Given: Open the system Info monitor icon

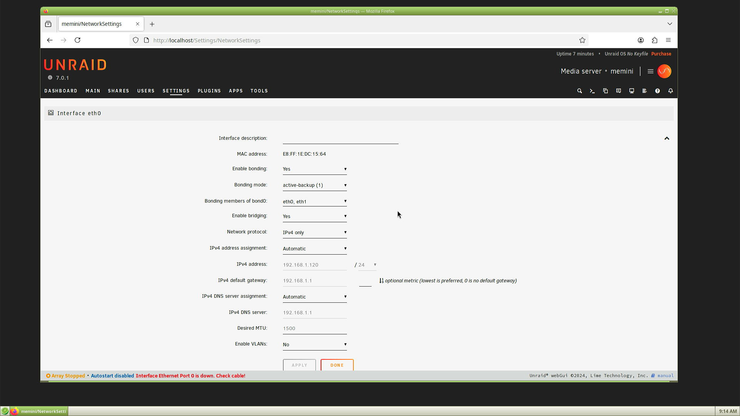Looking at the screenshot, I should [632, 91].
